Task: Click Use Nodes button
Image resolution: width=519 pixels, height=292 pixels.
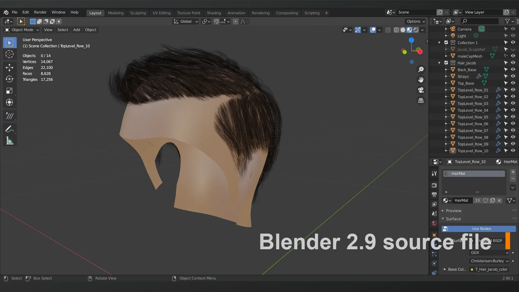Action: coord(479,229)
